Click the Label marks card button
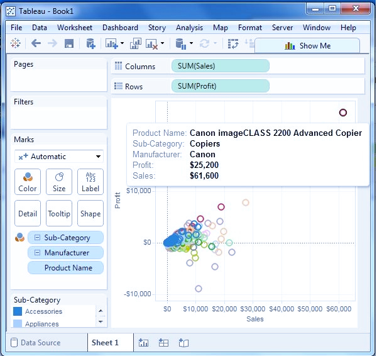The height and width of the screenshot is (356, 377). 90,182
